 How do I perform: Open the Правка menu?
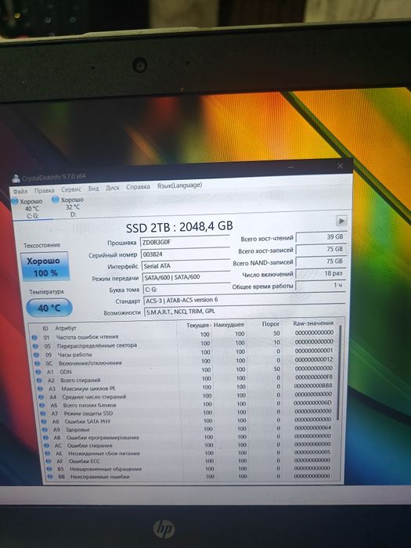pos(44,190)
